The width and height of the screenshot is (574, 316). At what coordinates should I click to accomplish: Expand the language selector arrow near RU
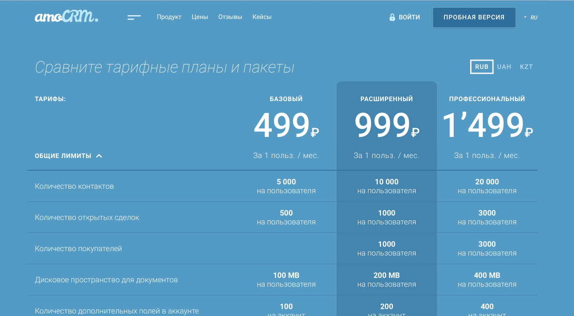coord(525,17)
